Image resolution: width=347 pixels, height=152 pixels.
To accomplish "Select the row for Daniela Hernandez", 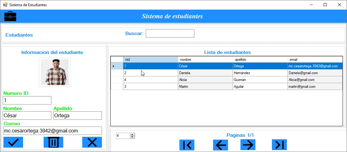I will tap(206, 73).
